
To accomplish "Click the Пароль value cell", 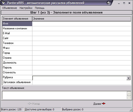I will point(82,68).
